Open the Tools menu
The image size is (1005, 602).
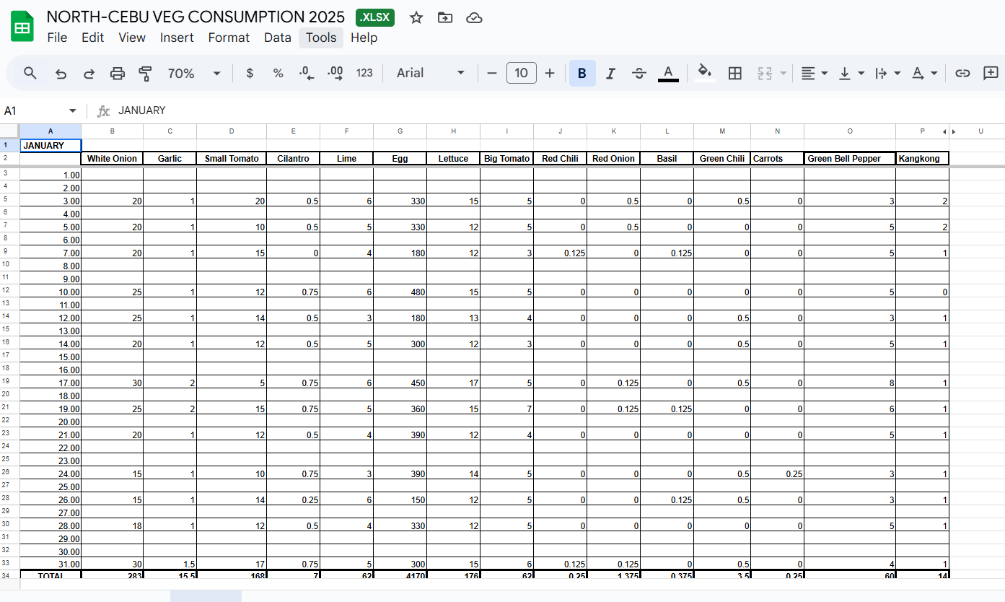[321, 38]
